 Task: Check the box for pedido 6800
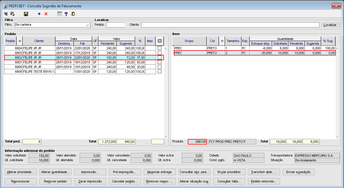(160, 67)
